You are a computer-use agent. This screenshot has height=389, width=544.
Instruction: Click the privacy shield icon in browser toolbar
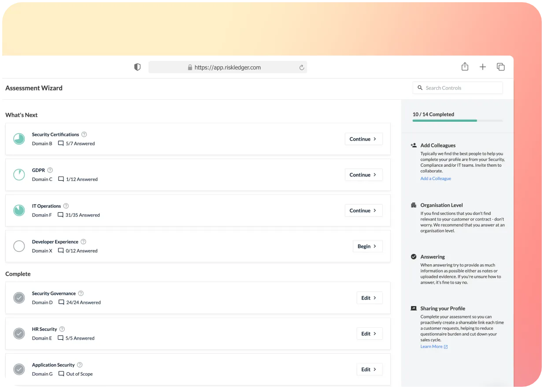click(x=137, y=67)
